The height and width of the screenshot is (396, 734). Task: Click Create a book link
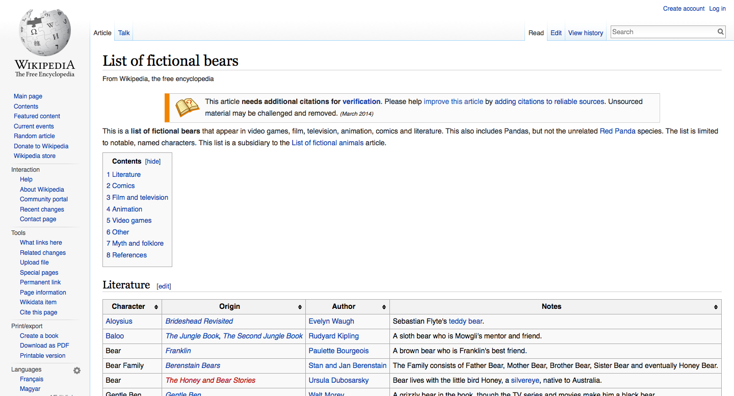(x=39, y=336)
